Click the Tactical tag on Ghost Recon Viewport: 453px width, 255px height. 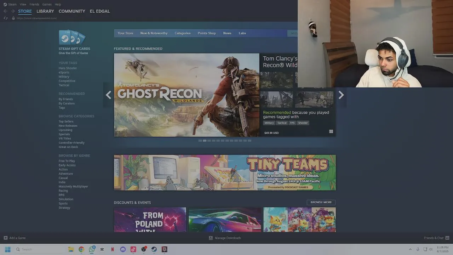(282, 123)
